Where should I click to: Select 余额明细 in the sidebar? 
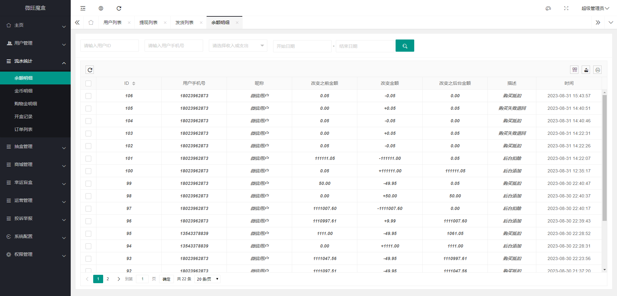tap(35, 78)
